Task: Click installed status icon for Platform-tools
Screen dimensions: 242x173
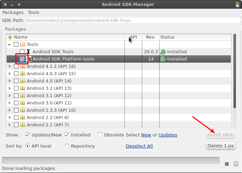Action: (x=163, y=59)
